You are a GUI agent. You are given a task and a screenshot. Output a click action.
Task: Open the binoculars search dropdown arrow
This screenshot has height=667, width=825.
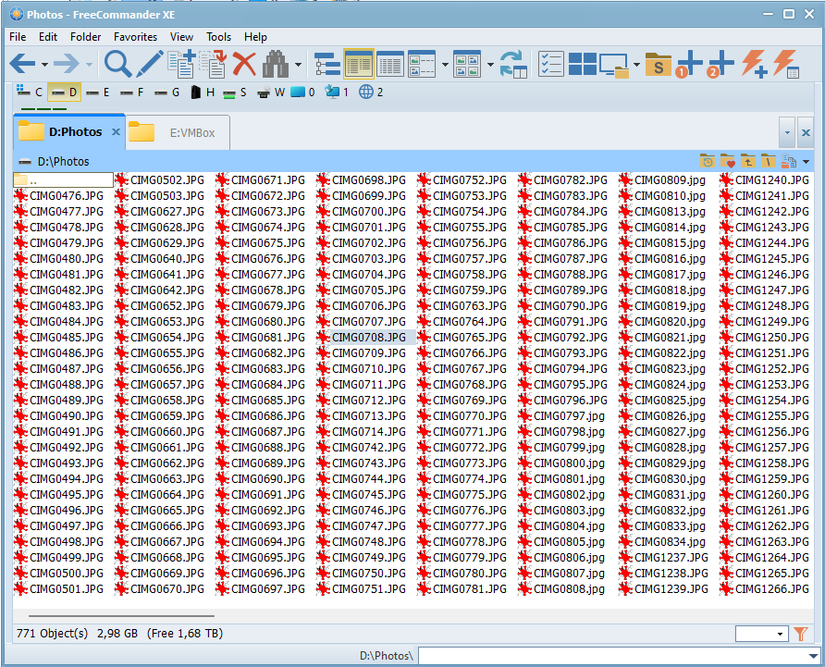pos(299,65)
